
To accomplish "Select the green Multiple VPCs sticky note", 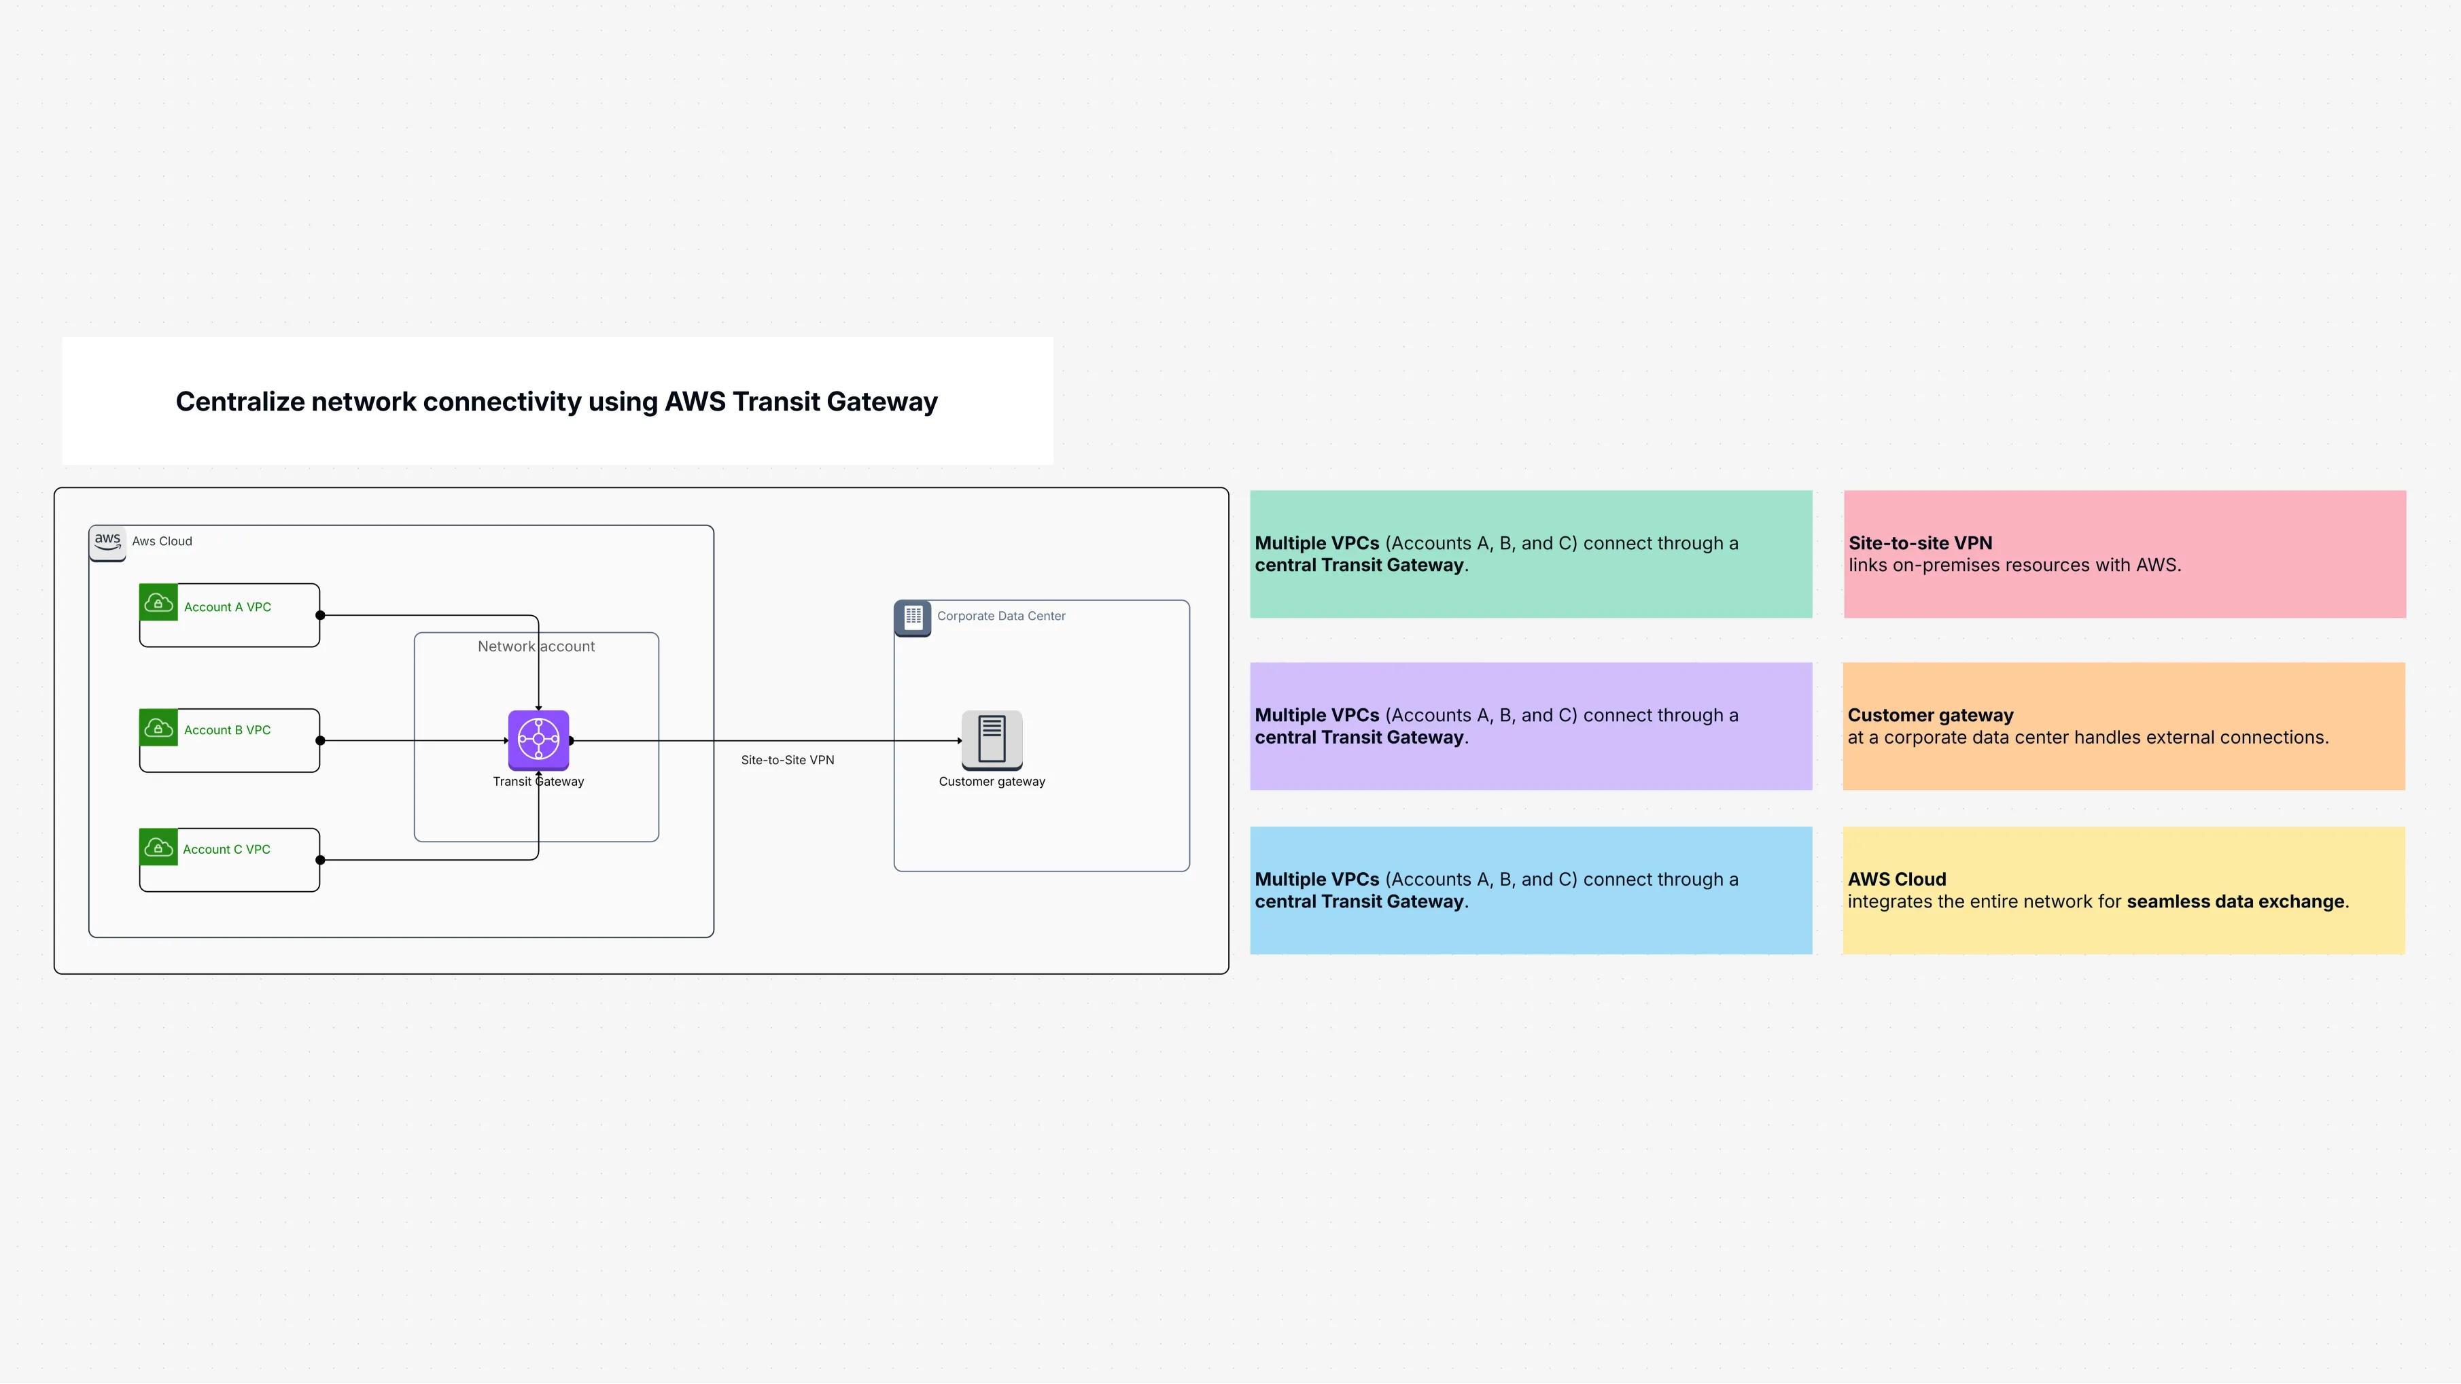I will coord(1531,555).
